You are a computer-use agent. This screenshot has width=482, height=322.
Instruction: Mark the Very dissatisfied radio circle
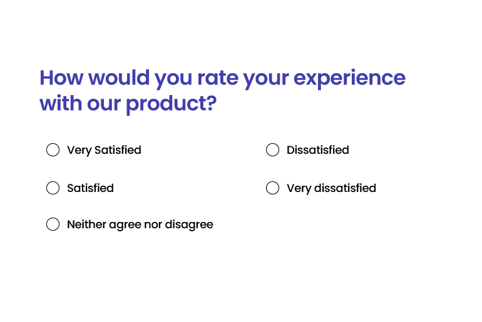[x=273, y=188]
